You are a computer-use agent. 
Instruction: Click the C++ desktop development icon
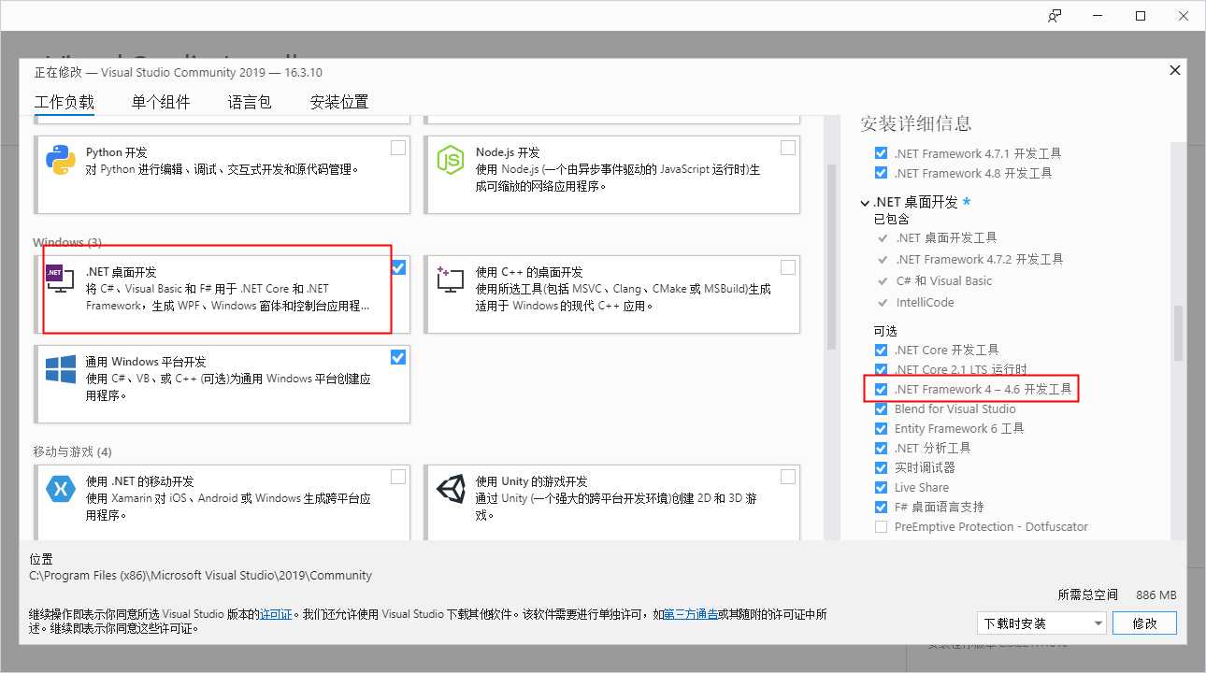[x=451, y=278]
